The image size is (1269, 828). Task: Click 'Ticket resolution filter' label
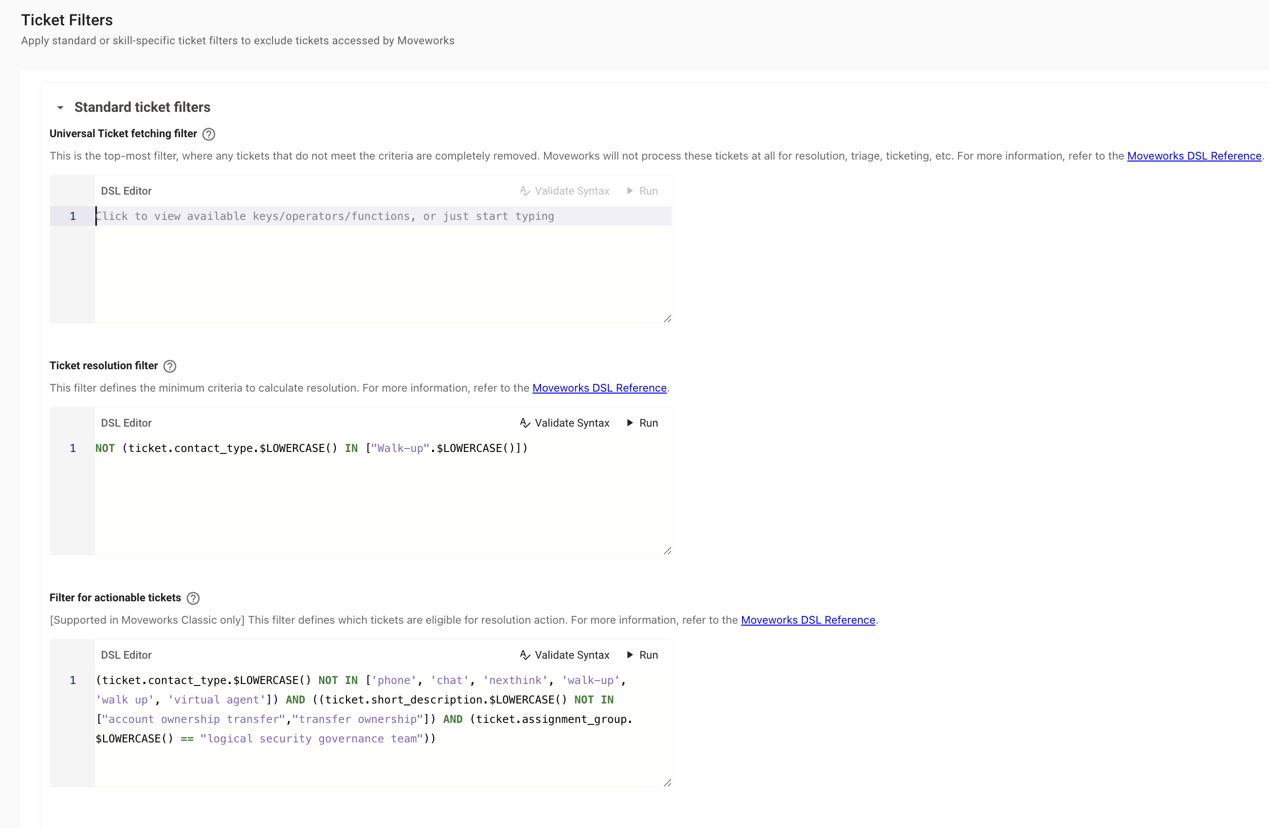(104, 366)
